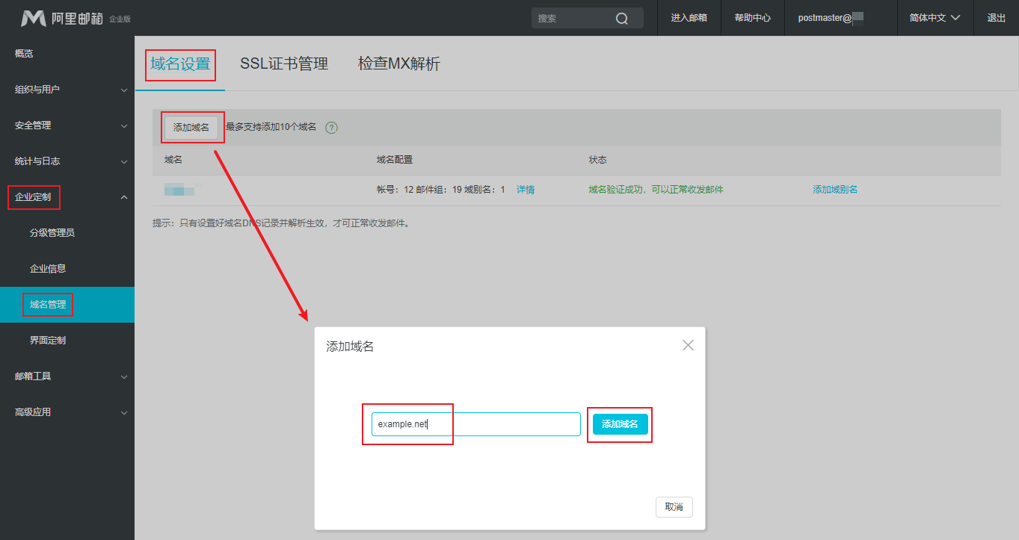Click 取消 to cancel the dialog
The width and height of the screenshot is (1019, 540).
click(674, 507)
